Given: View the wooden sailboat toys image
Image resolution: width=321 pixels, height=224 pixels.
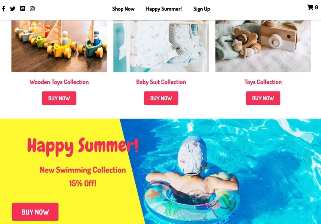Looking at the screenshot, I should point(59,46).
